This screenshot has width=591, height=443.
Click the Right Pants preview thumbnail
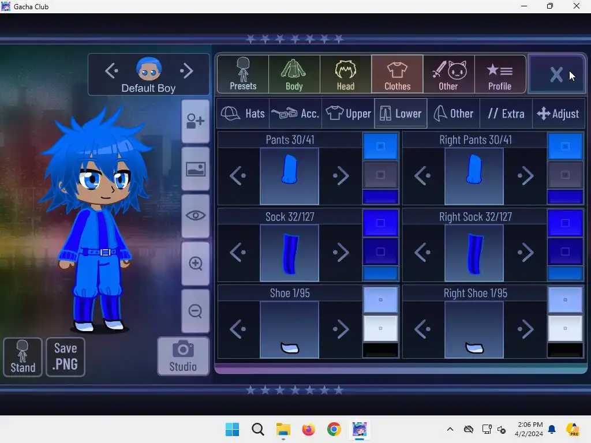tap(474, 176)
